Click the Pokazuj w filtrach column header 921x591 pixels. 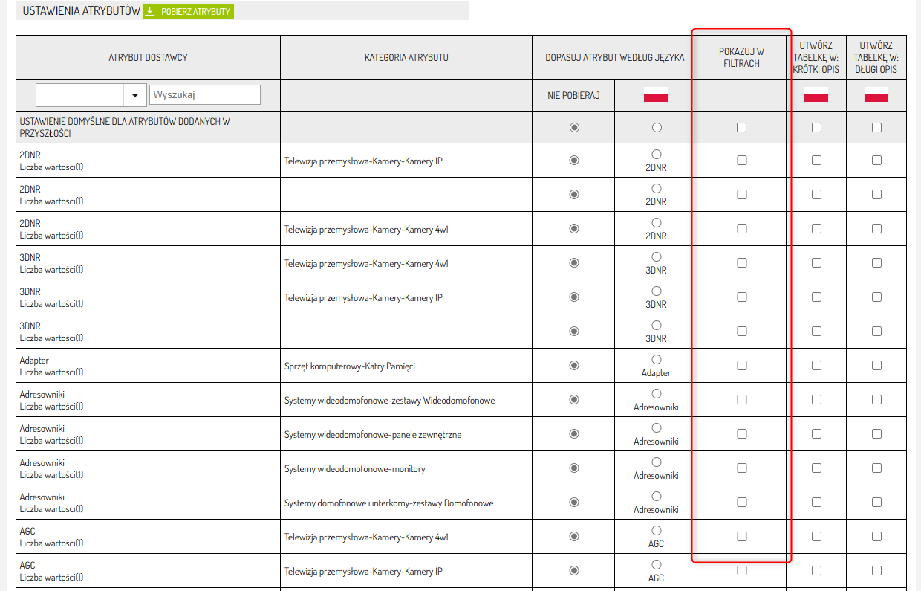point(741,57)
